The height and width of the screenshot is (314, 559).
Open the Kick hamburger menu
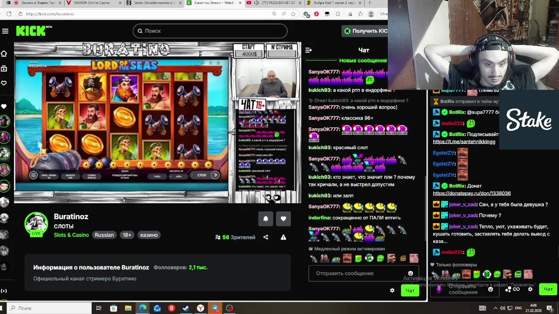[5, 31]
